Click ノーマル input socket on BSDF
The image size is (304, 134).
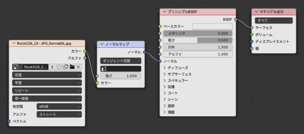pyautogui.click(x=160, y=61)
